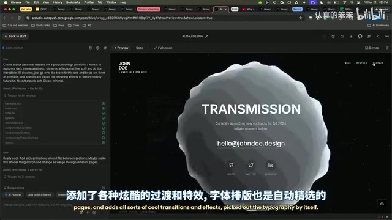The height and width of the screenshot is (220, 392).
Task: Switch to the Comics + Landing tab group
Action: pyautogui.click(x=148, y=9)
